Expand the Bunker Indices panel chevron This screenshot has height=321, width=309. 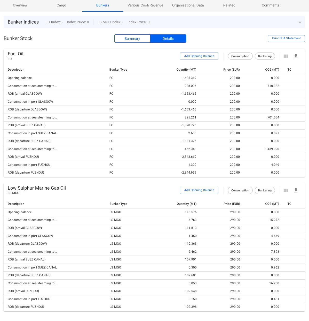[x=300, y=22]
